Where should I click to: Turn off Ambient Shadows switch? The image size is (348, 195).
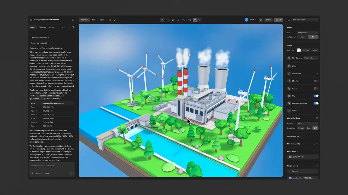pyautogui.click(x=316, y=103)
